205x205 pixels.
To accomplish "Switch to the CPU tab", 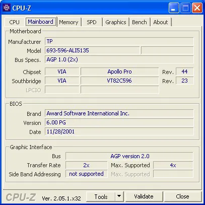I will [14, 22].
